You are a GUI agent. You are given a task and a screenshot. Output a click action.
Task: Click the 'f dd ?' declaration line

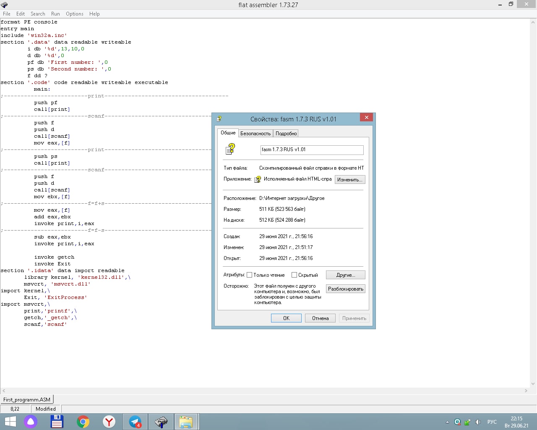37,76
